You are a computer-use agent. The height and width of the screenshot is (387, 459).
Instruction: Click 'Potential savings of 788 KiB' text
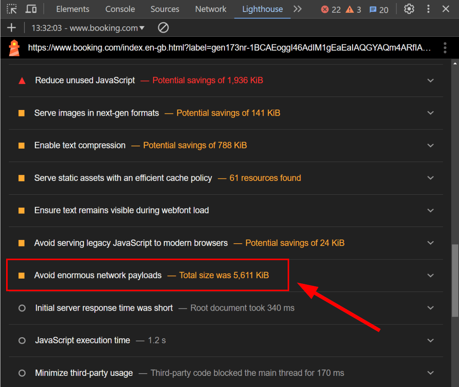click(195, 145)
